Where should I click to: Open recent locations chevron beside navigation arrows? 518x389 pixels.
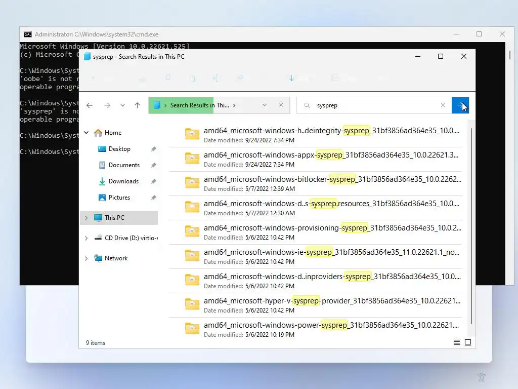[x=122, y=105]
